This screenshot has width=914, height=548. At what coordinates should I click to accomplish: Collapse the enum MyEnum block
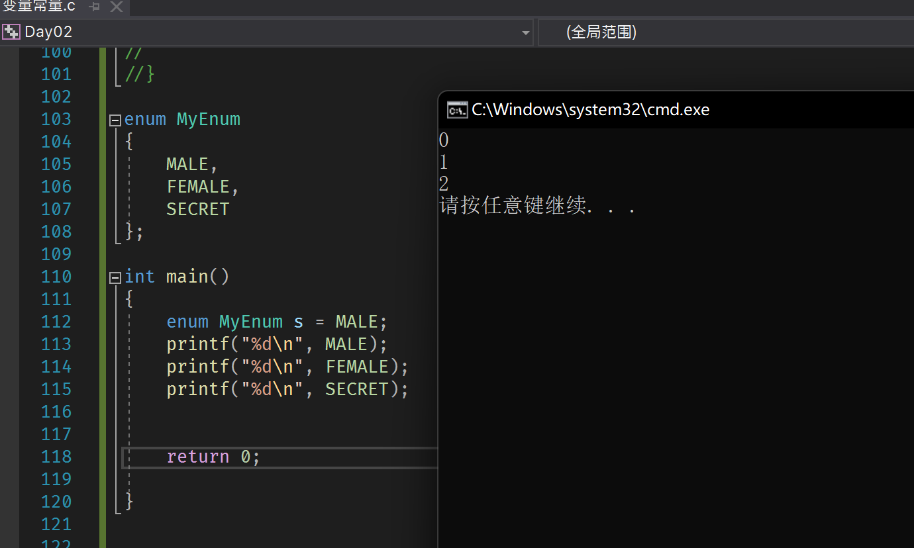click(x=115, y=120)
